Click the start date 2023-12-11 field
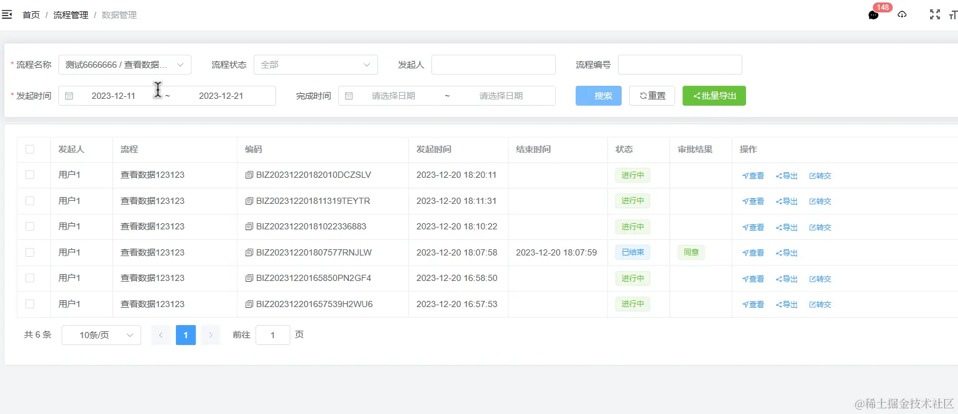This screenshot has height=414, width=958. tap(113, 96)
